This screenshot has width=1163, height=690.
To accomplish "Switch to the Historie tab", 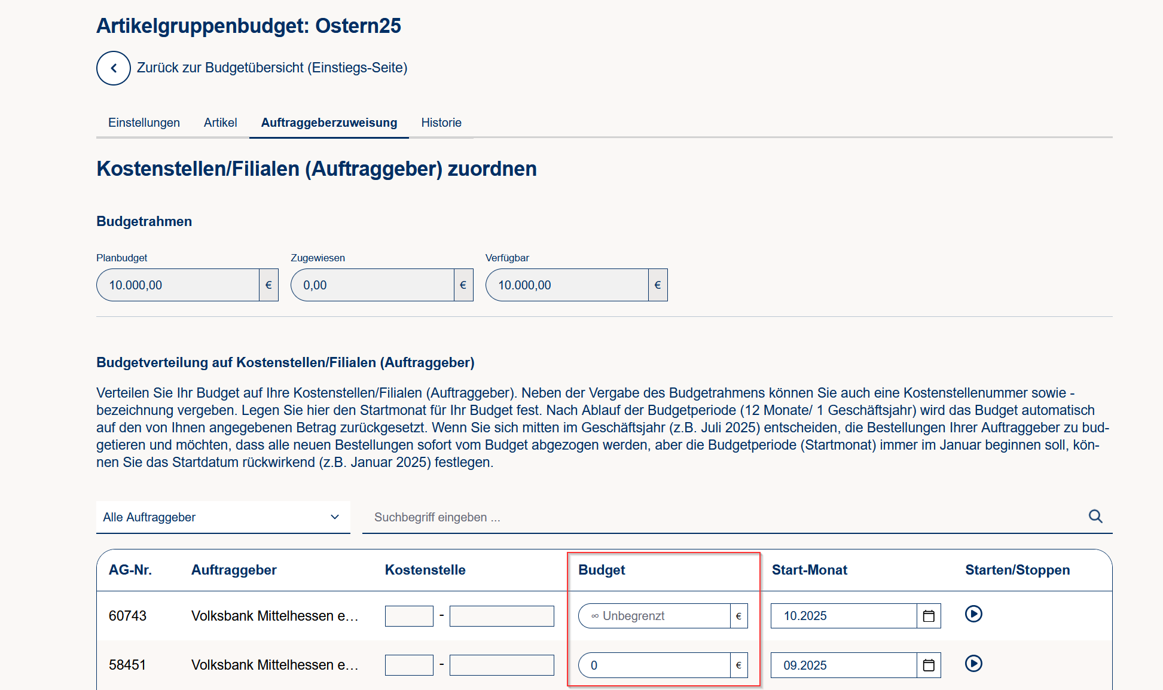I will [441, 123].
